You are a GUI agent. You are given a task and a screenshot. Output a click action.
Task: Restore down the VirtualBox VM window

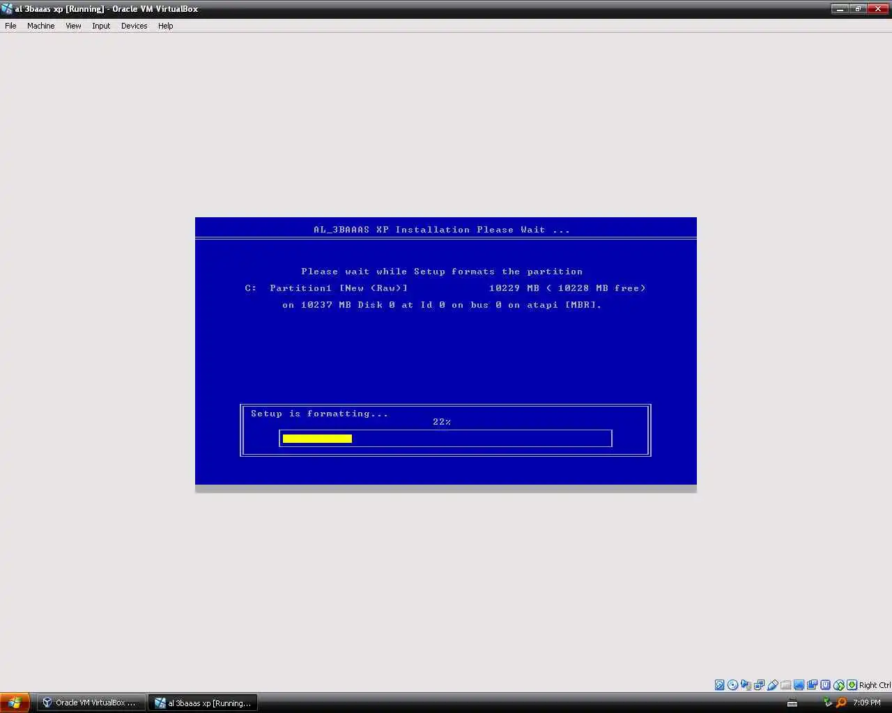(x=858, y=8)
